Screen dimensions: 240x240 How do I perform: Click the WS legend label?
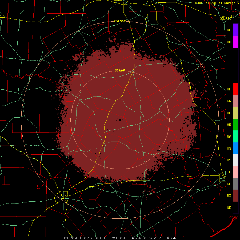pos(229,148)
